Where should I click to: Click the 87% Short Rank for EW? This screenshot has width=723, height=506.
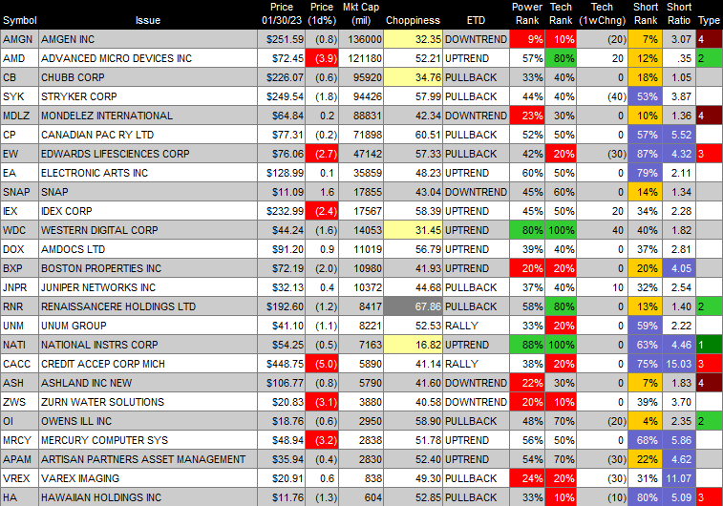[645, 154]
